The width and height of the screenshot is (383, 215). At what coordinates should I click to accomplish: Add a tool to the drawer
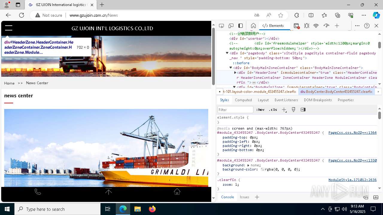[257, 197]
